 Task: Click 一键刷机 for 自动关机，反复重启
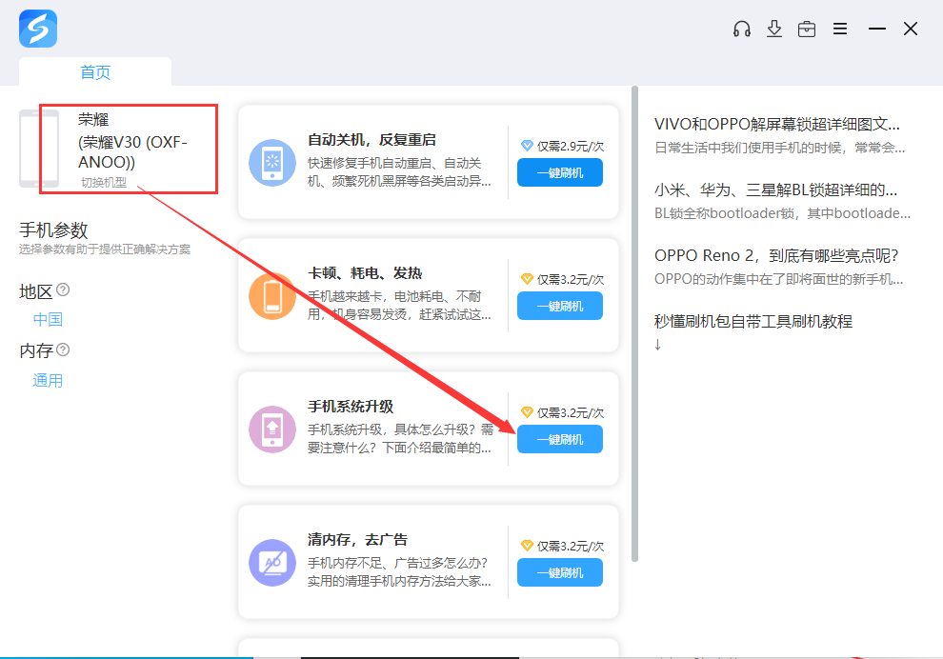click(560, 172)
